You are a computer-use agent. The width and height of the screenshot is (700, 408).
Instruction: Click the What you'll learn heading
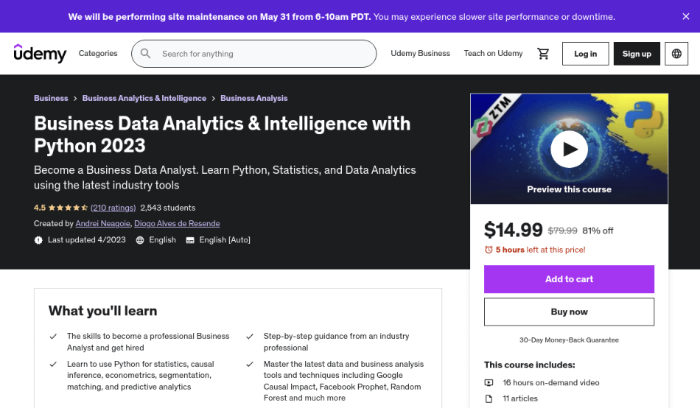tap(102, 311)
